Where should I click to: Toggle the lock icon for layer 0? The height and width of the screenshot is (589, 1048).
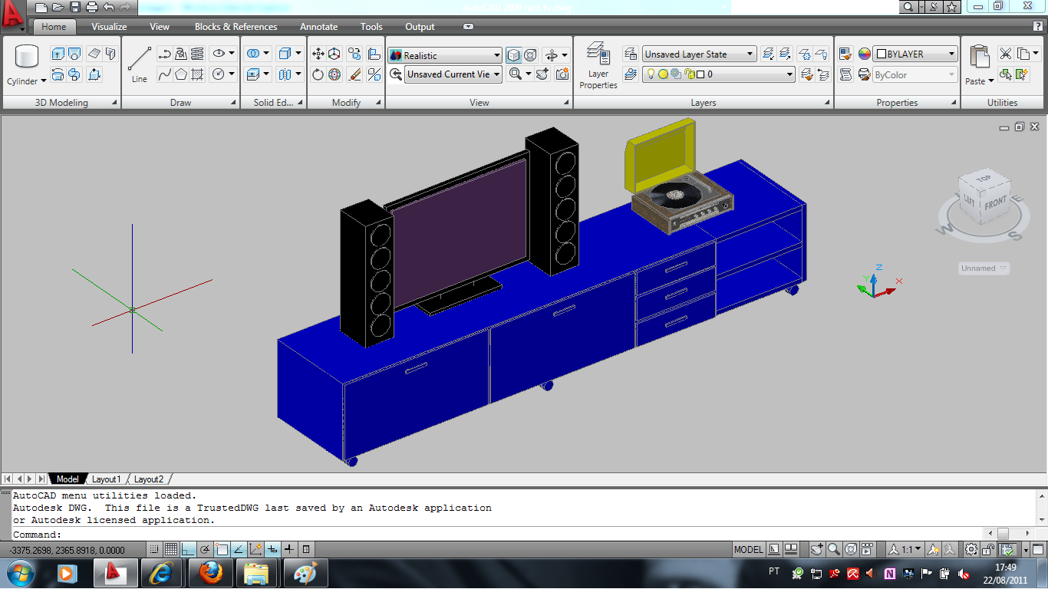[x=689, y=74]
